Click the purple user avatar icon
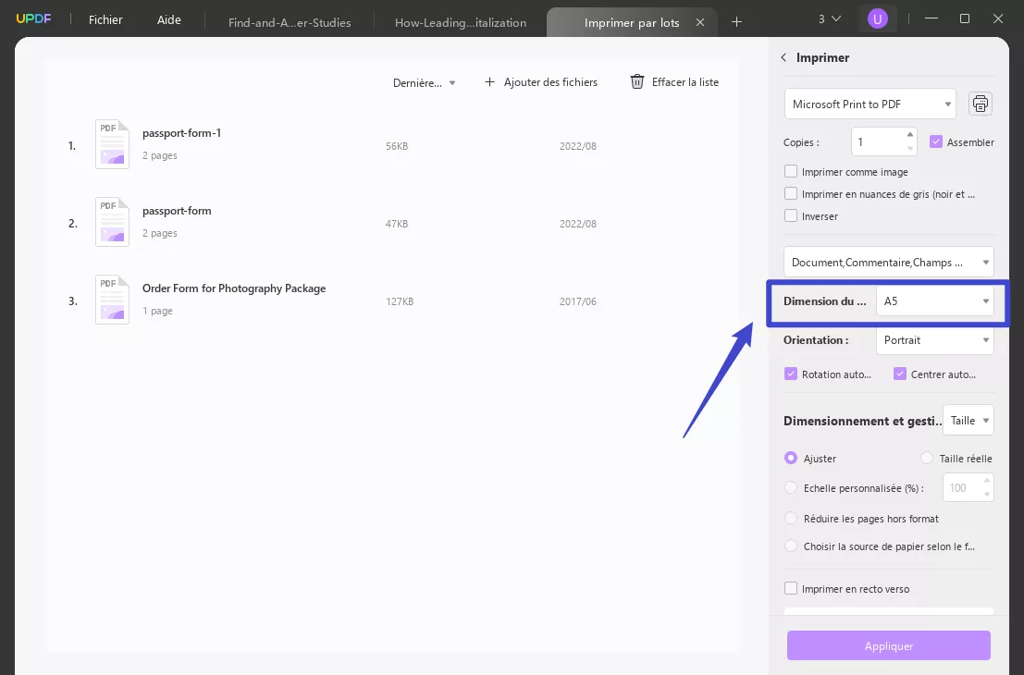Viewport: 1024px width, 675px height. click(x=877, y=18)
